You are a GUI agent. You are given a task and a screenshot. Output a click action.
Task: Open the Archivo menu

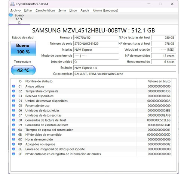click(x=15, y=10)
